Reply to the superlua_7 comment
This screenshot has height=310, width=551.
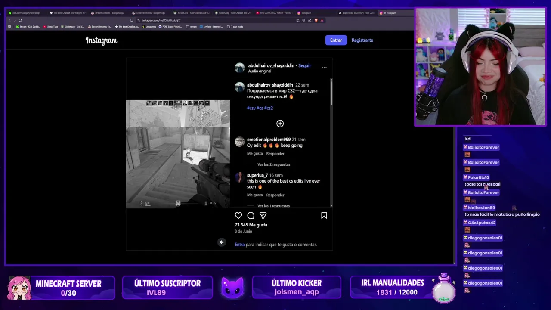(x=275, y=195)
